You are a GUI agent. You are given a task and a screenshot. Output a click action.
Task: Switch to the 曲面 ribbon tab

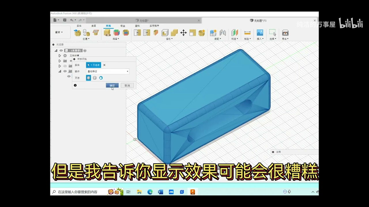point(94,26)
